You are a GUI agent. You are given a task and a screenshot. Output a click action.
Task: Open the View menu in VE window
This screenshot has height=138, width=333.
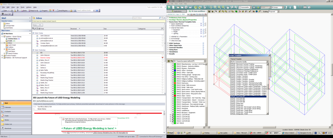tap(175, 4)
